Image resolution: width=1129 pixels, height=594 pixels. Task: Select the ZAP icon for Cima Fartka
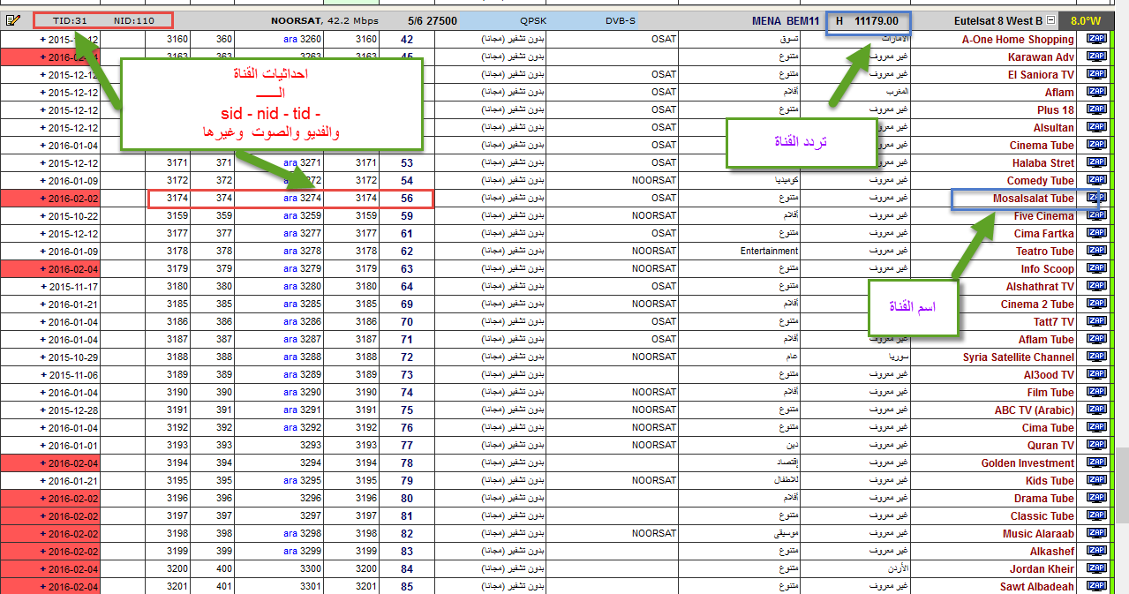(1095, 233)
